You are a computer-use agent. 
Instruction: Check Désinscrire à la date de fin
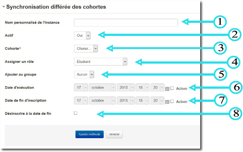click(76, 113)
